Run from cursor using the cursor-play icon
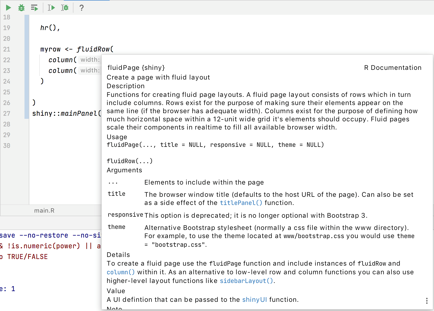 coord(51,8)
